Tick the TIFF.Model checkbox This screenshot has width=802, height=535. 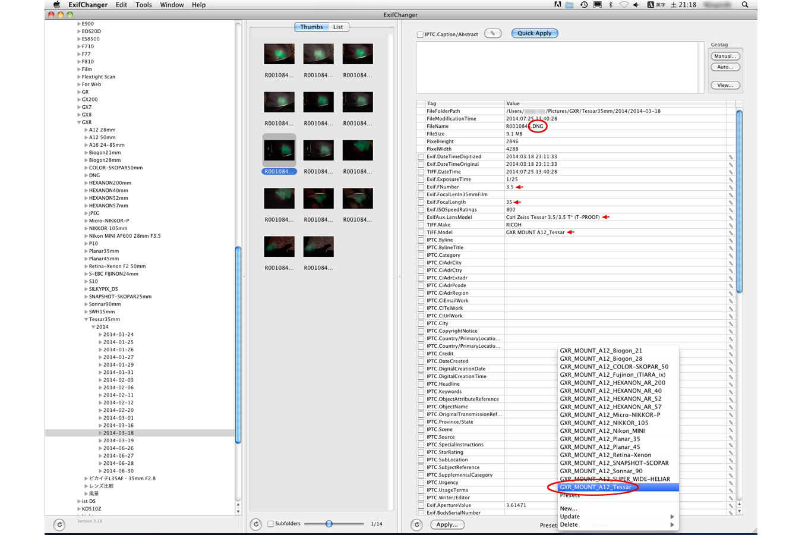(x=421, y=232)
